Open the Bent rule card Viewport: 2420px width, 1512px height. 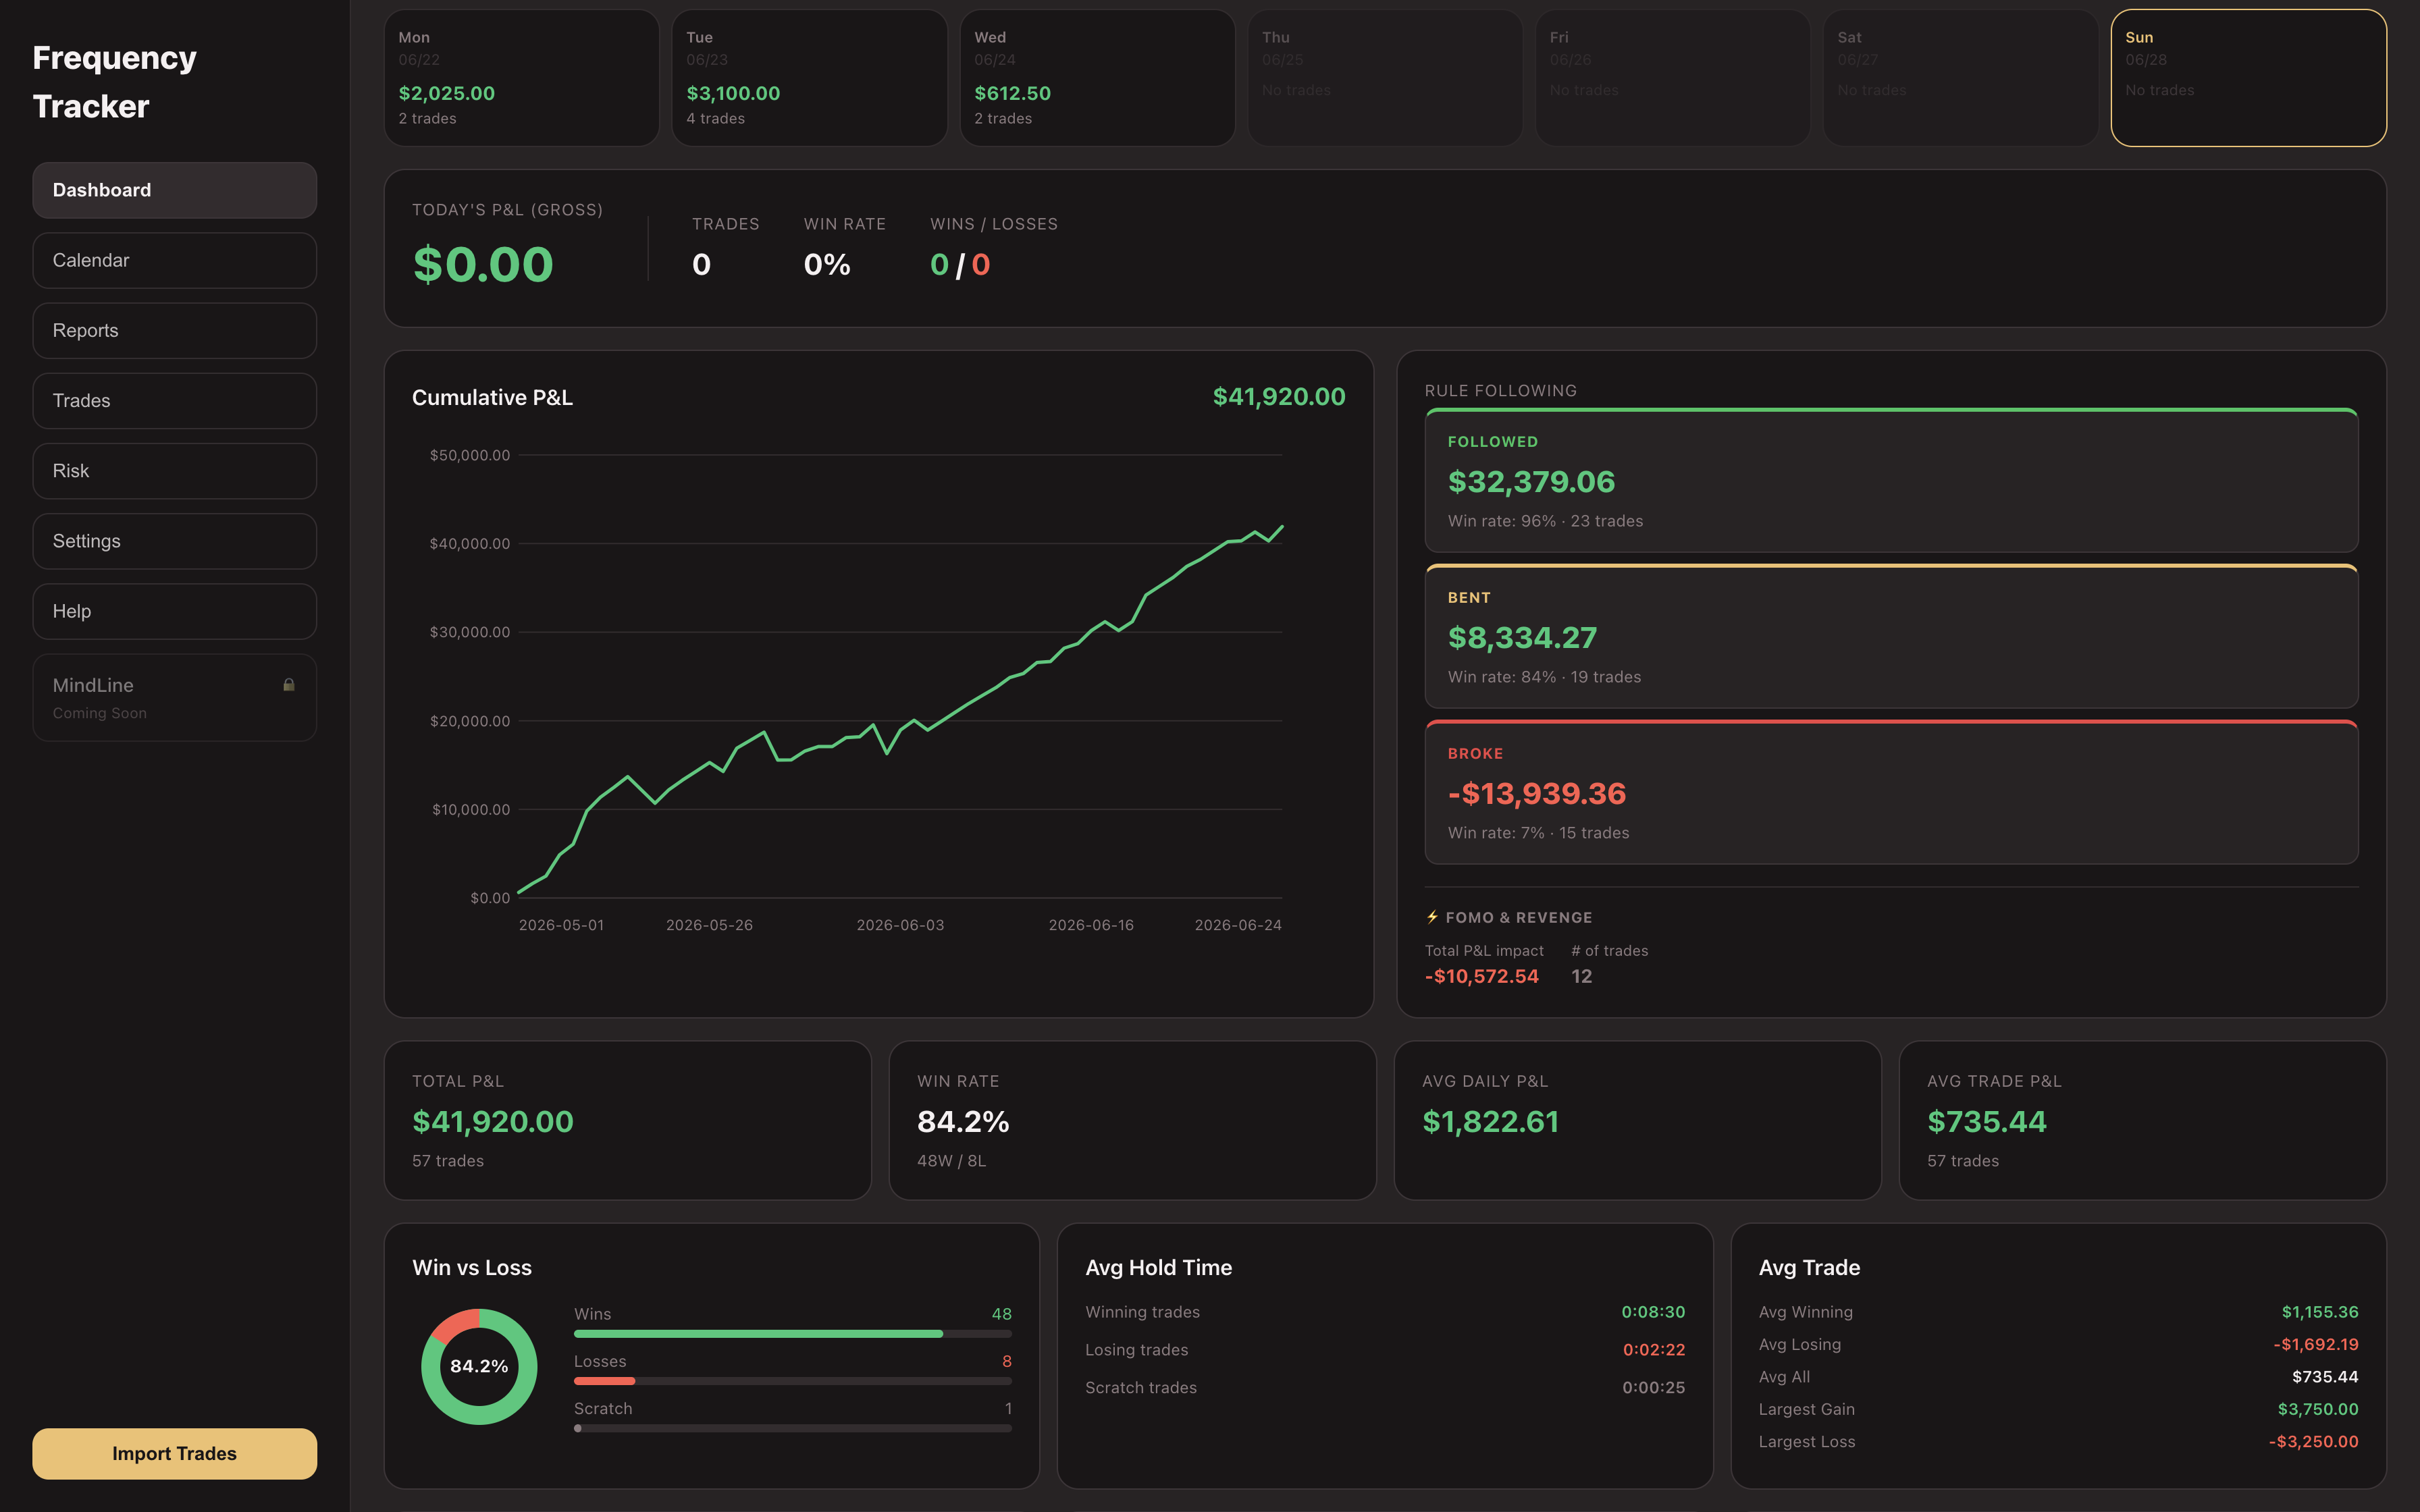coord(1891,636)
